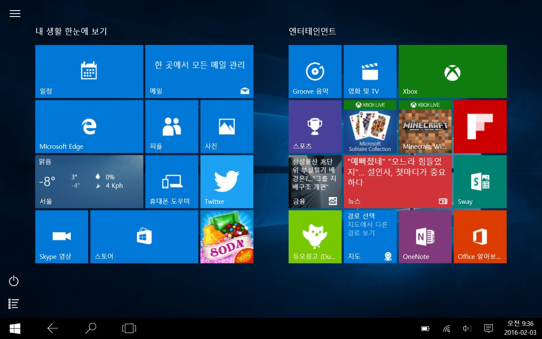
Task: Launch the OneNote tile
Action: click(425, 236)
